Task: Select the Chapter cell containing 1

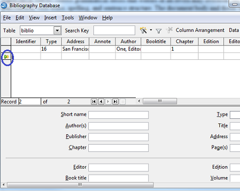Action: click(x=184, y=49)
